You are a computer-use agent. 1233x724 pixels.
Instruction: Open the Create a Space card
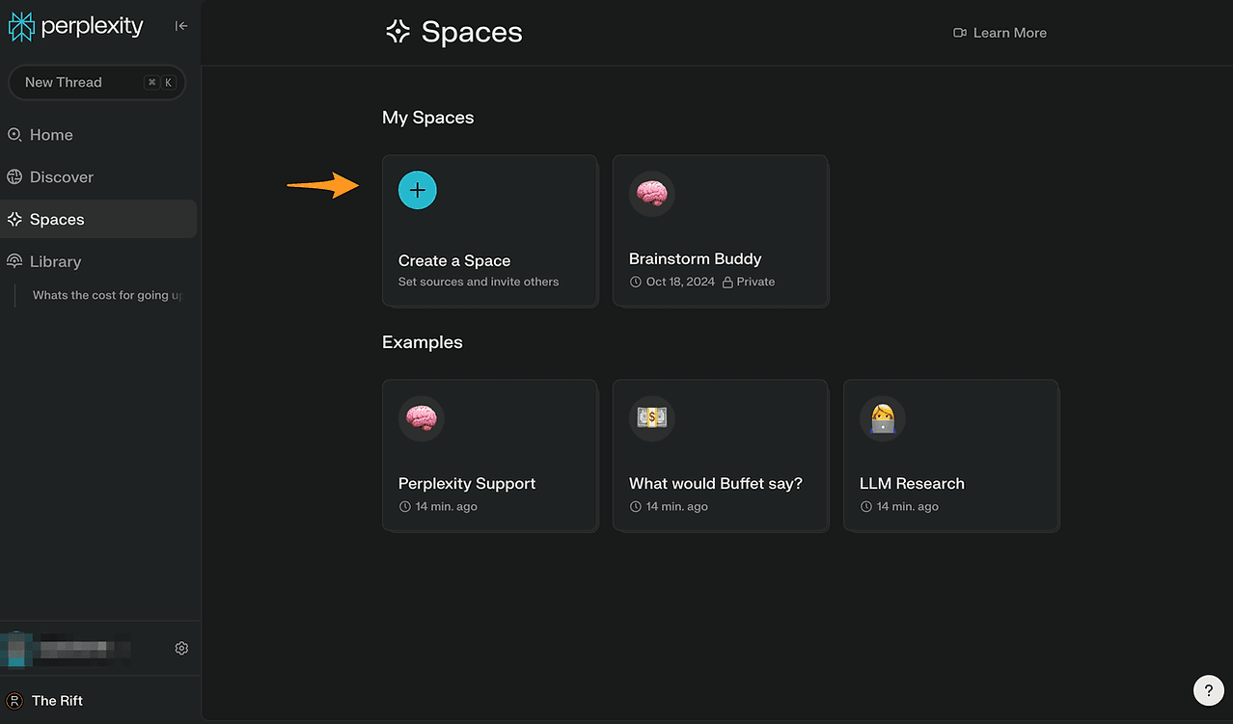[490, 230]
